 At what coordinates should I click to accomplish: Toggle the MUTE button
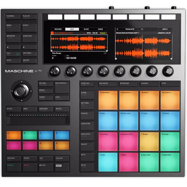tap(87, 167)
